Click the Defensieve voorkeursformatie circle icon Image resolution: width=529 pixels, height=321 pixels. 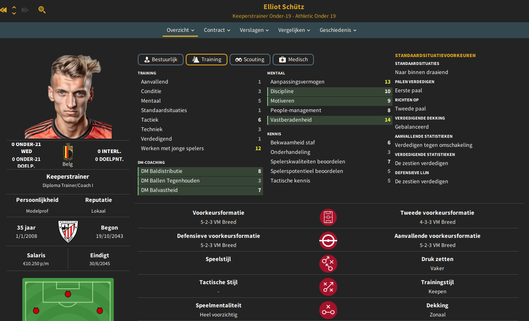328,240
